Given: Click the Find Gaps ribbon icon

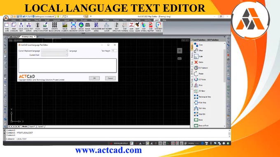Looking at the screenshot, I should coord(7,27).
